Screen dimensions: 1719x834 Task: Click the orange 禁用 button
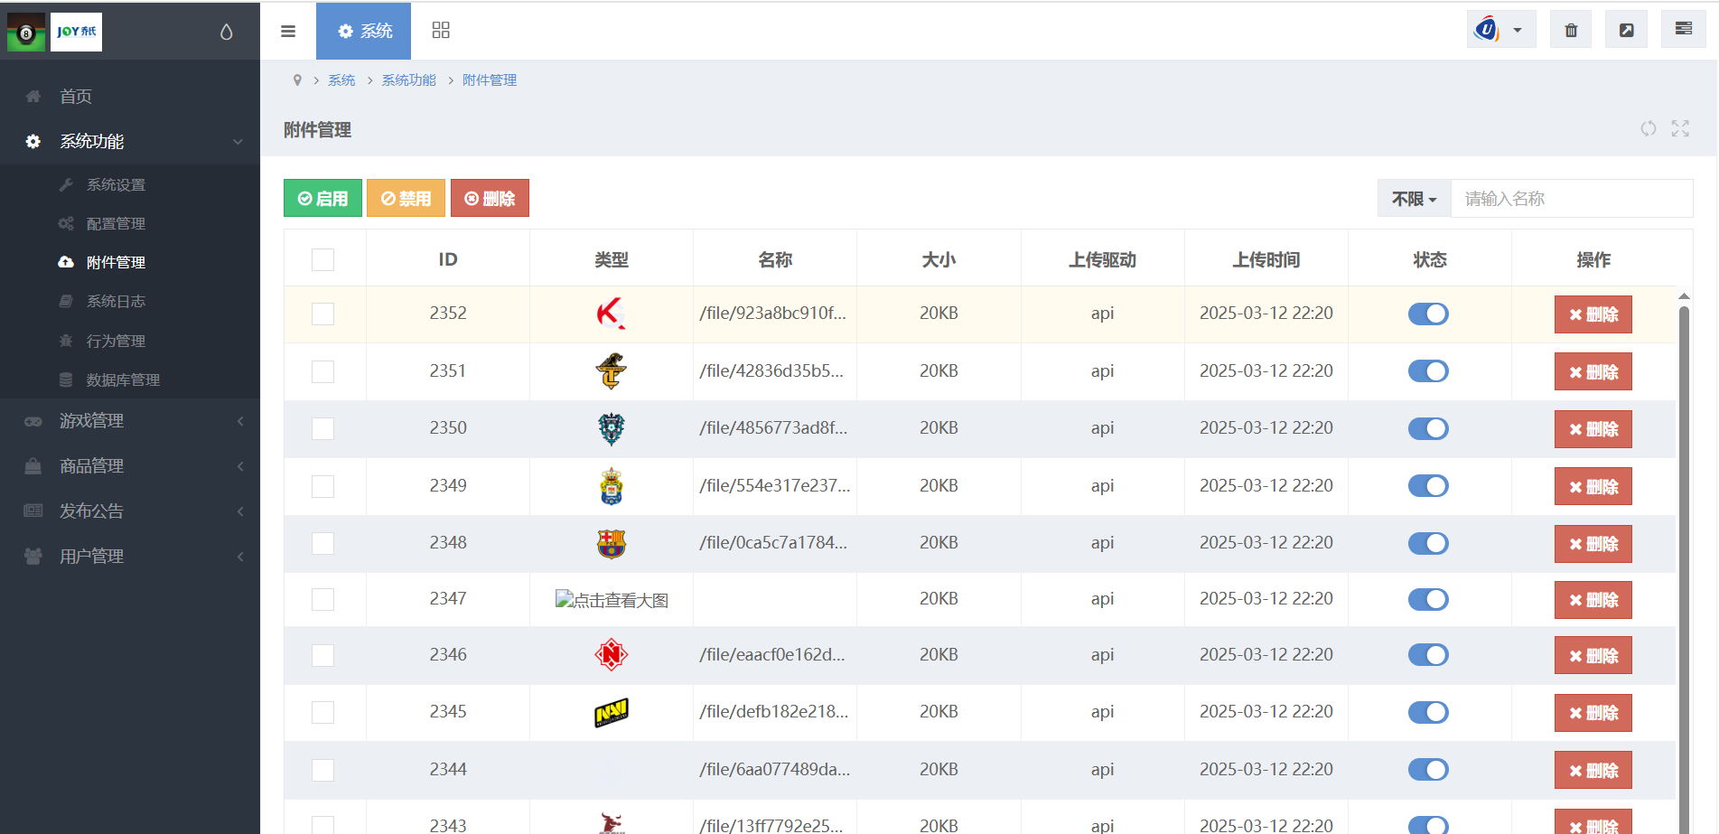(406, 198)
